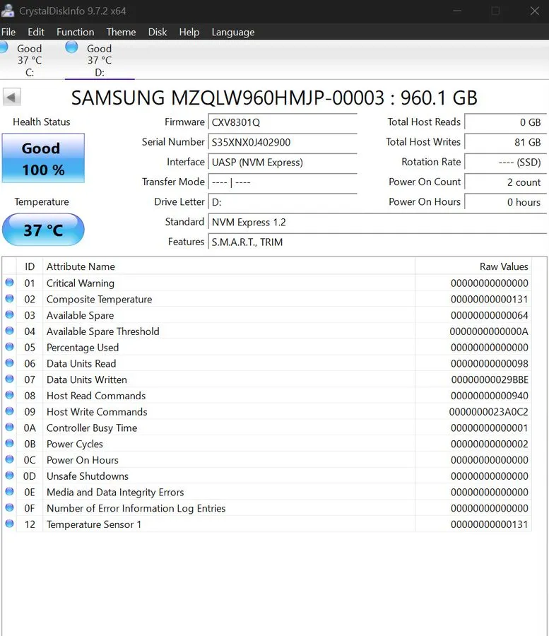
Task: Click the Drive Letter field D:
Action: (282, 202)
